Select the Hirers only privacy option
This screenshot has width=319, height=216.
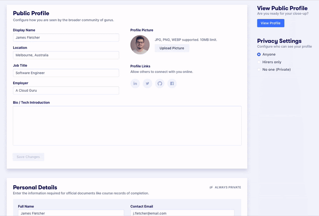click(x=259, y=62)
